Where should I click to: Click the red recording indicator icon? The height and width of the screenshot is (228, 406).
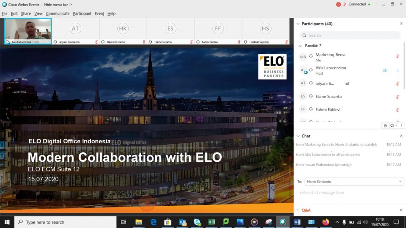[338, 5]
